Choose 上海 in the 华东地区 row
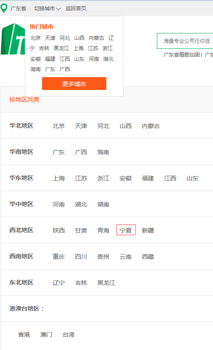 pyautogui.click(x=58, y=178)
